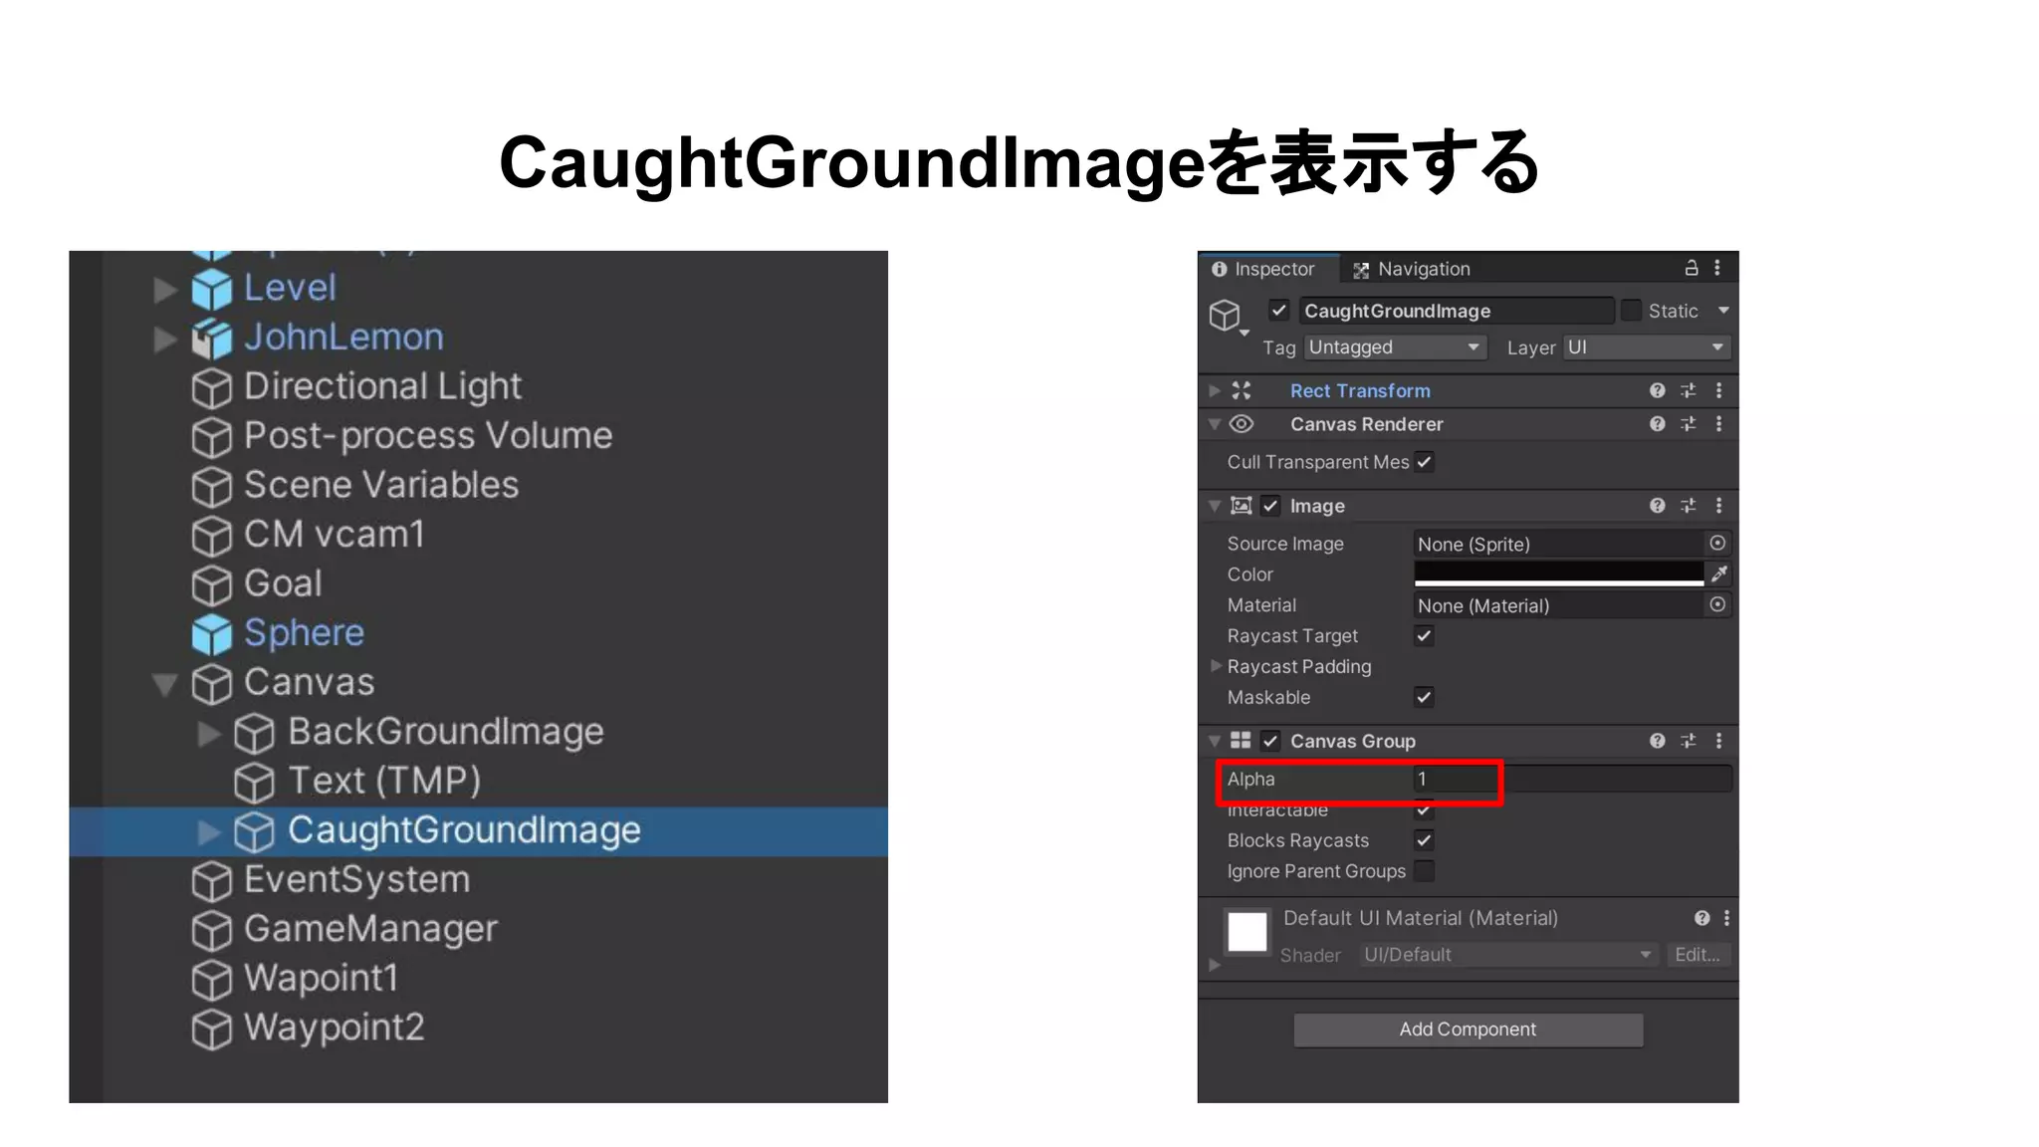Click the shader Edit... button
Screen dimensions: 2039x1147
[1699, 955]
